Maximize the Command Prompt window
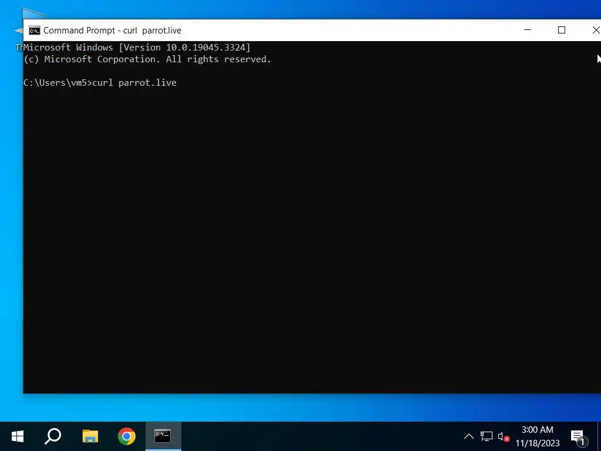Viewport: 601px width, 451px height. [x=562, y=30]
